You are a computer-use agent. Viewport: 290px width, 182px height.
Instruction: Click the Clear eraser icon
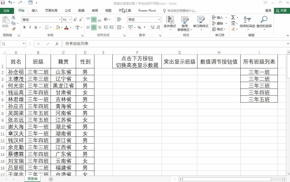(x=233, y=29)
